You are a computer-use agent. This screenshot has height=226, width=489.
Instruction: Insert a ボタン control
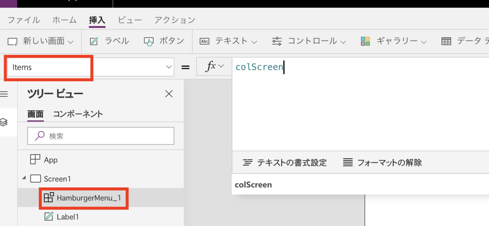[164, 41]
